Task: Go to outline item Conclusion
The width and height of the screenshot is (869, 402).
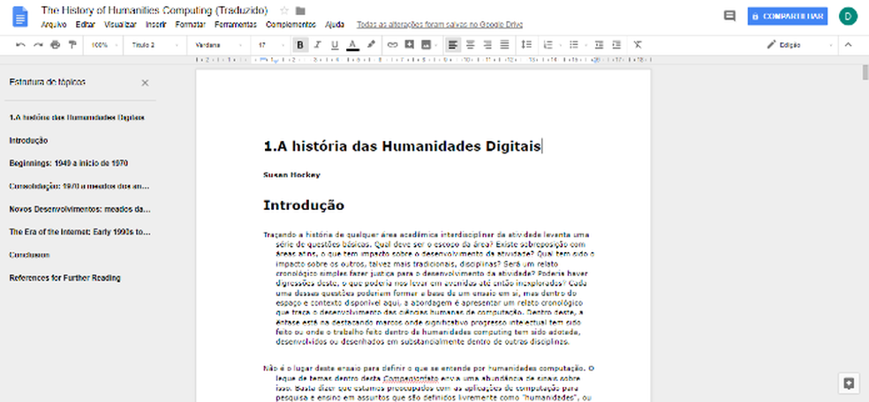Action: point(29,255)
